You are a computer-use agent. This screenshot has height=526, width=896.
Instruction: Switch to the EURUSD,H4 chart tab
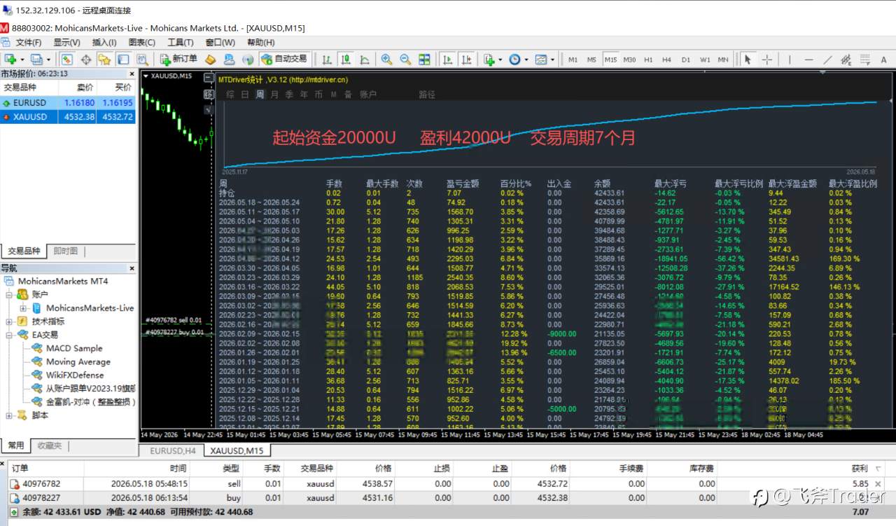[171, 451]
